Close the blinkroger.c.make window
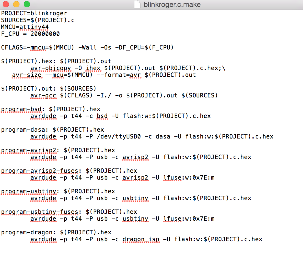This screenshot has width=303, height=257. (6, 4)
